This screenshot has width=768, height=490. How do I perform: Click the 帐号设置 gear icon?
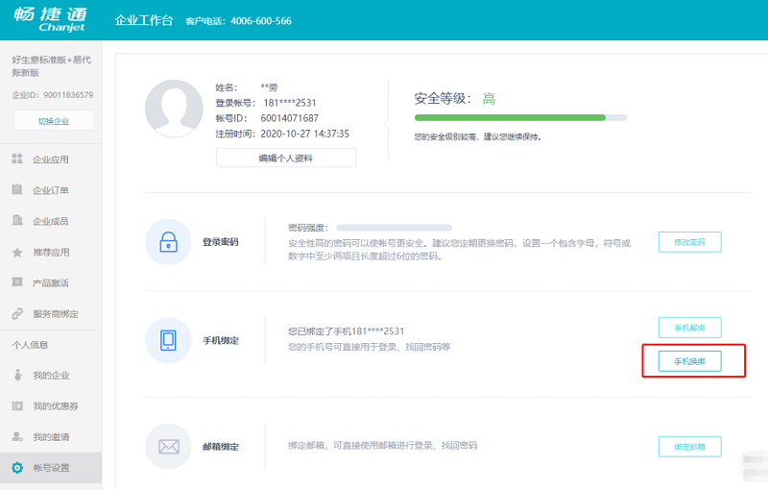pyautogui.click(x=17, y=468)
